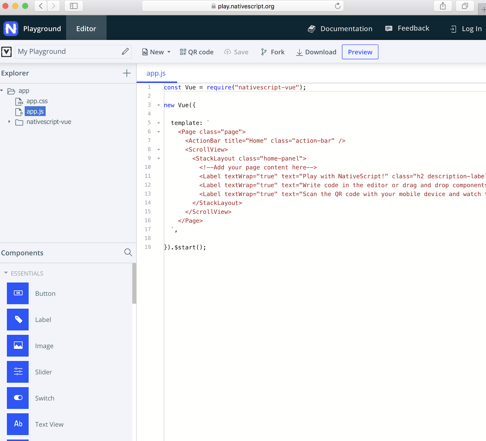Select the app.js editor tab

(x=156, y=73)
